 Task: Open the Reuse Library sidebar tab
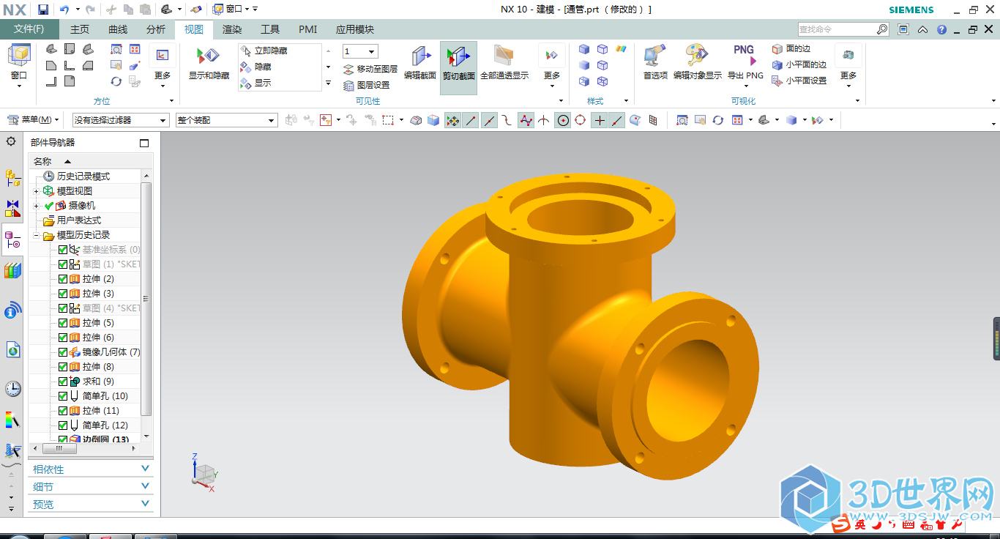pos(12,271)
